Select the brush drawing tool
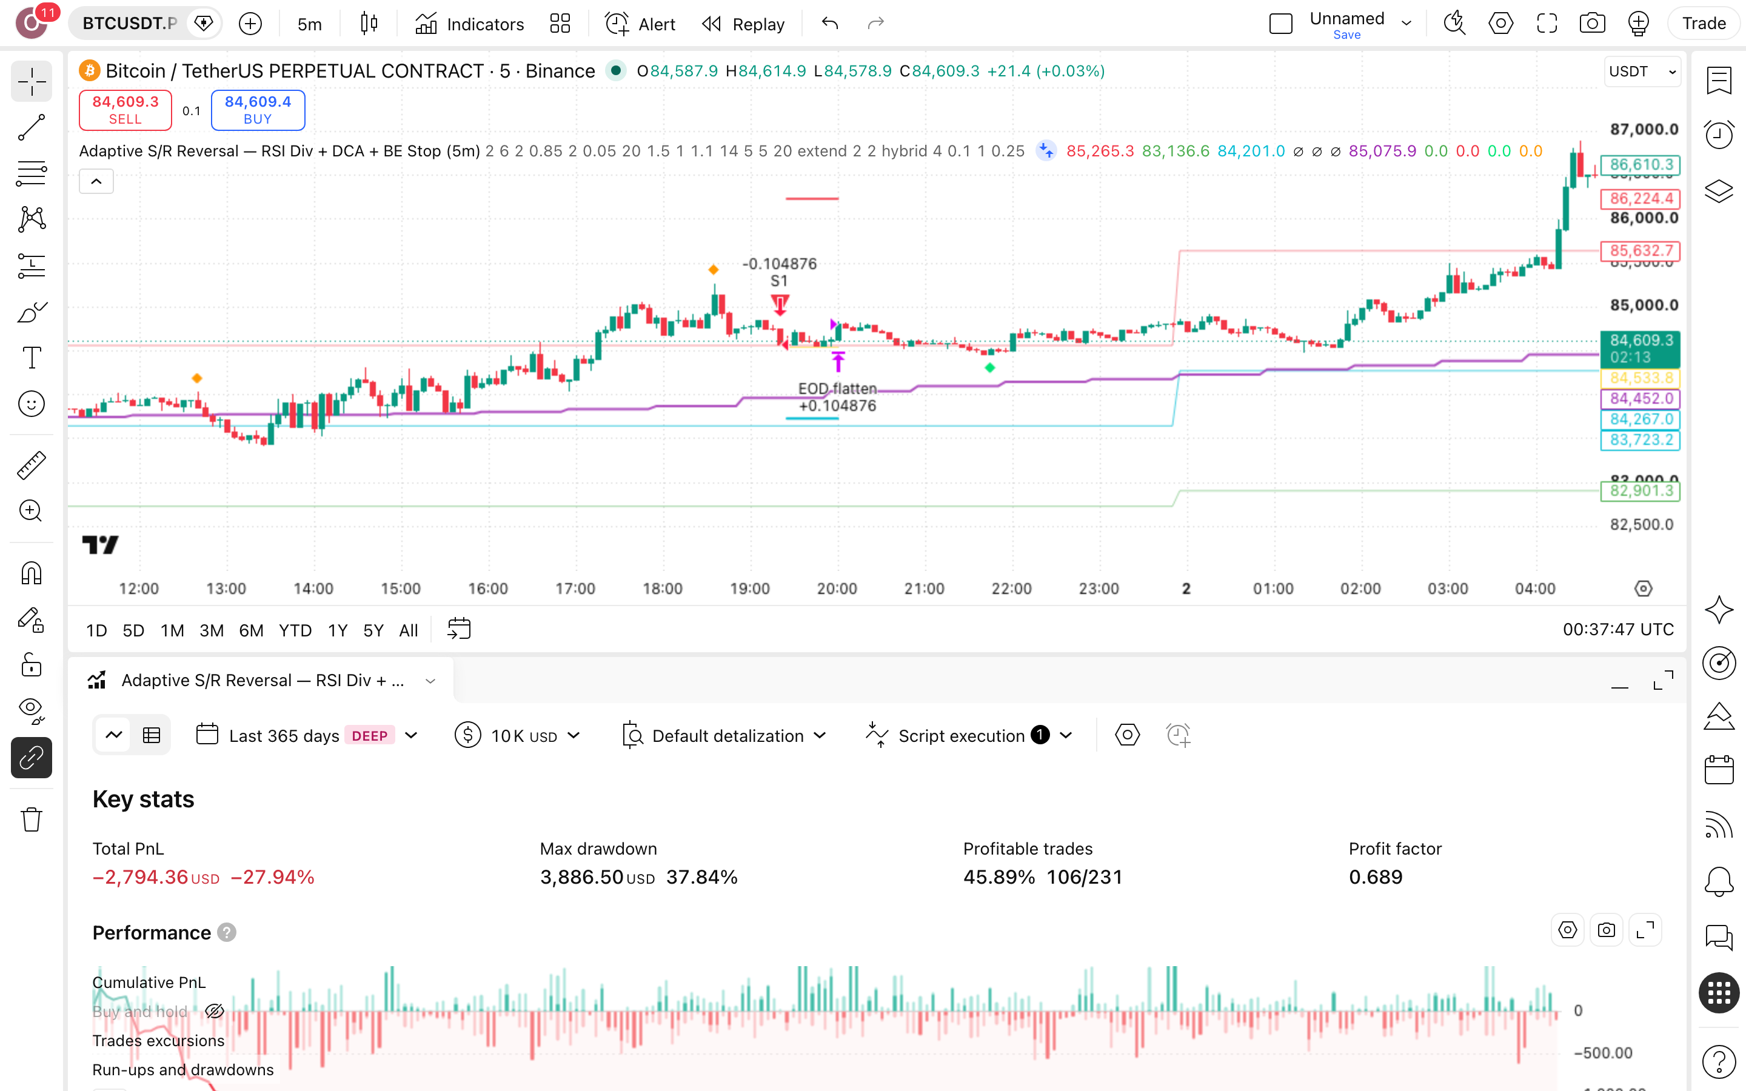This screenshot has width=1746, height=1091. pos(31,312)
